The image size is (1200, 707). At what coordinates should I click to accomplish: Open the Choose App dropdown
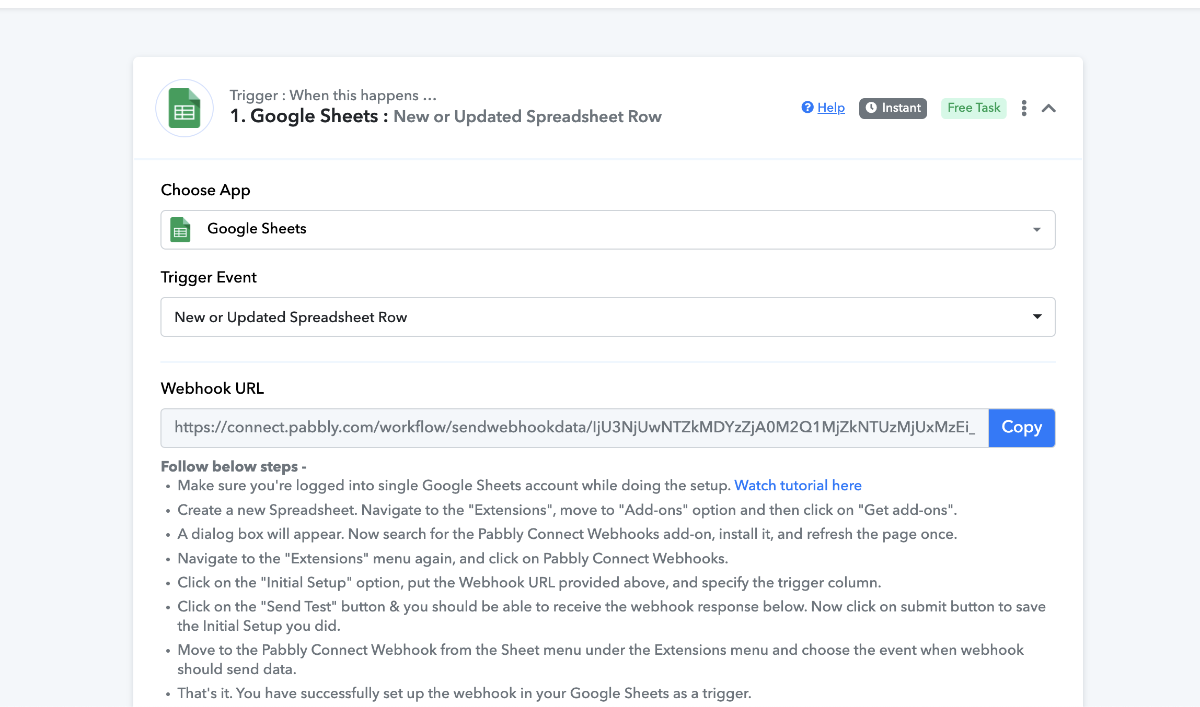[x=608, y=230]
